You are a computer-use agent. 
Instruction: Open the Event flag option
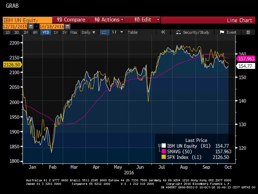click(x=228, y=32)
